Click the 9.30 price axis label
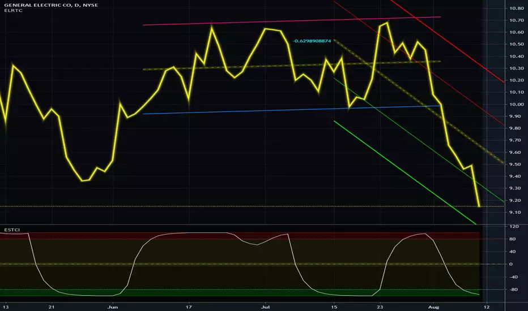This screenshot has height=311, width=528. (x=516, y=188)
